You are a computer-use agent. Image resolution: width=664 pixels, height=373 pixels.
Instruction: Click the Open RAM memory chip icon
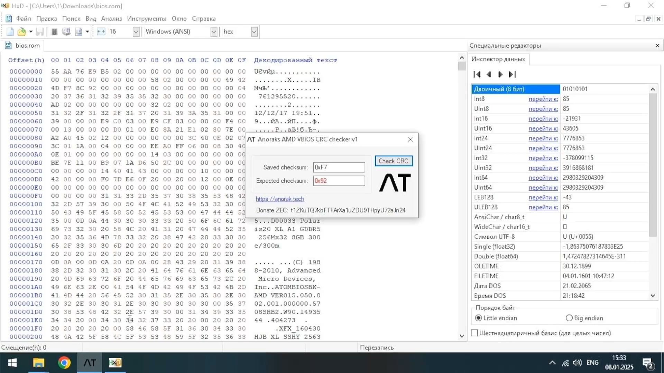[x=54, y=32]
